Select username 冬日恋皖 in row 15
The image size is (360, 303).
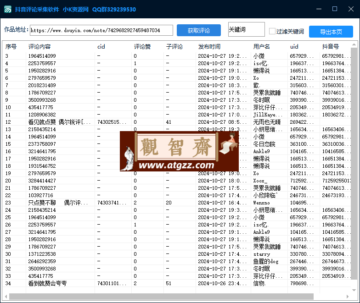point(264,144)
